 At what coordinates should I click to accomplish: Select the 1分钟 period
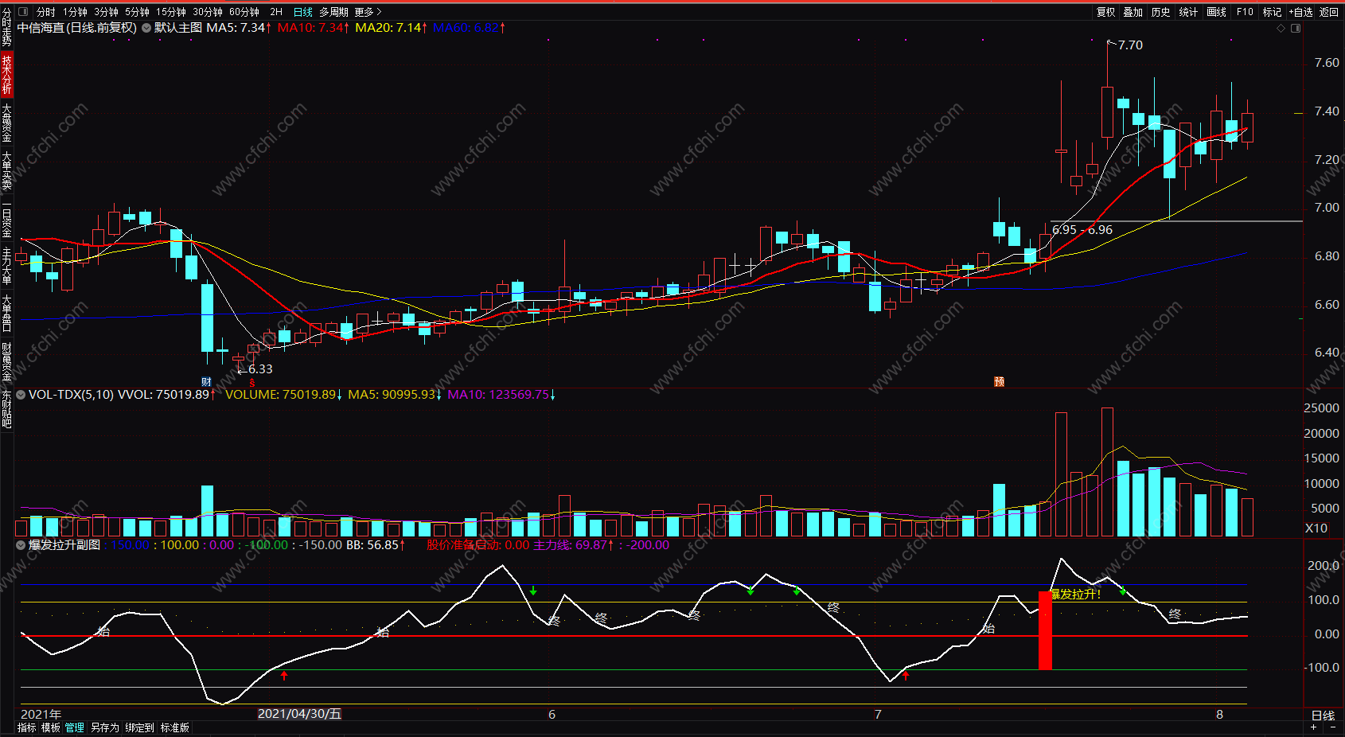click(75, 12)
